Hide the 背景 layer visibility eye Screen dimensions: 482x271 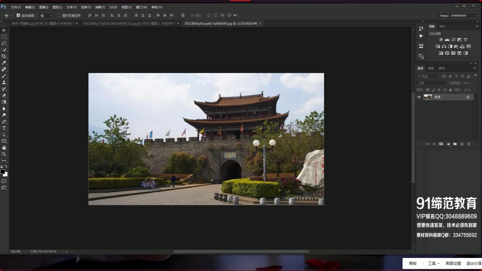click(x=419, y=97)
